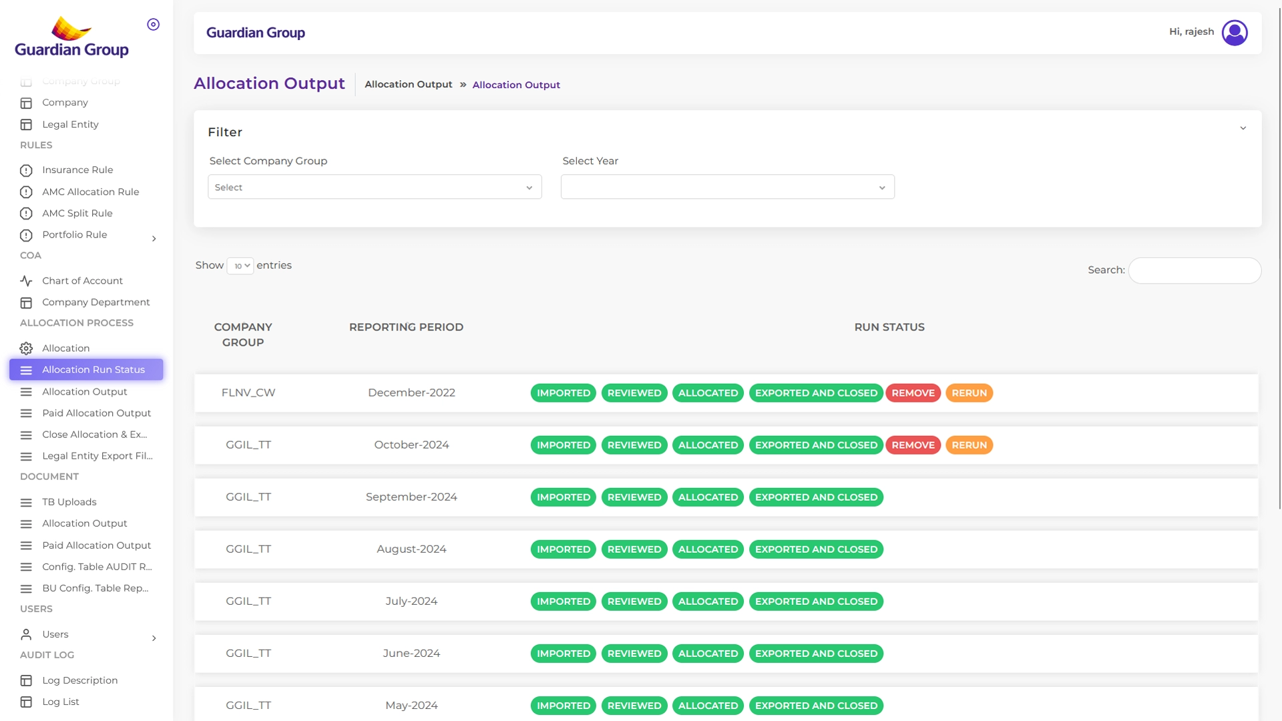Click the Company table icon in sidebar
The image size is (1282, 721).
[x=26, y=103]
